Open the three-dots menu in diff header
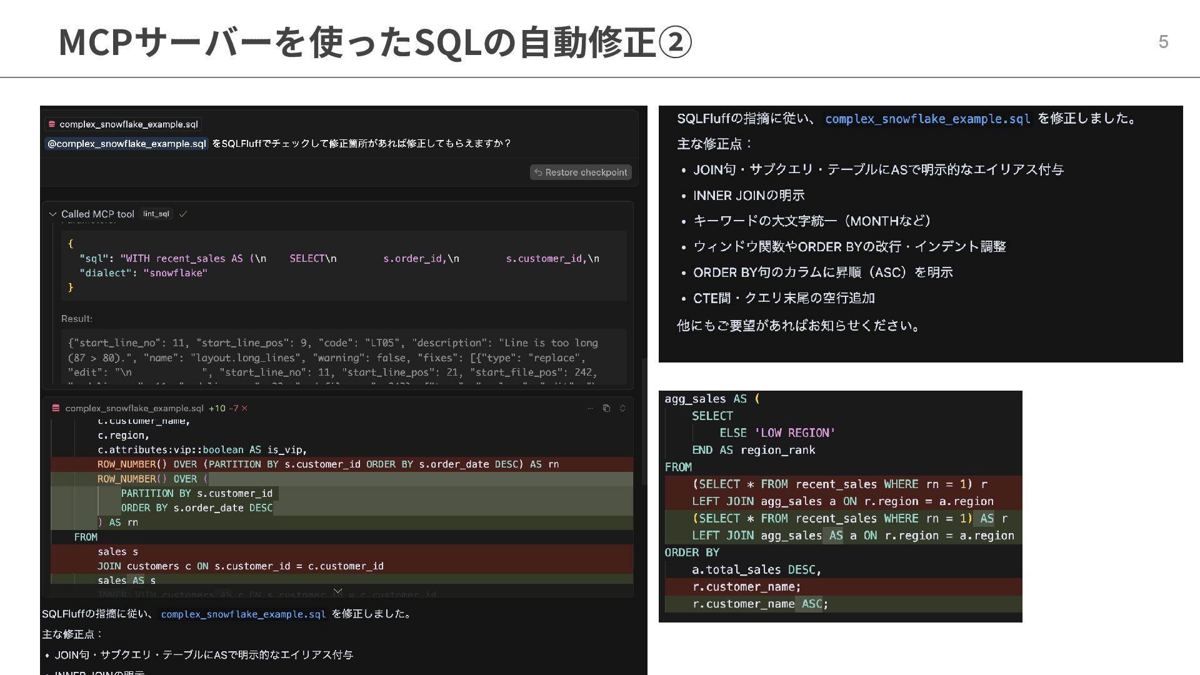1200x675 pixels. (x=590, y=408)
